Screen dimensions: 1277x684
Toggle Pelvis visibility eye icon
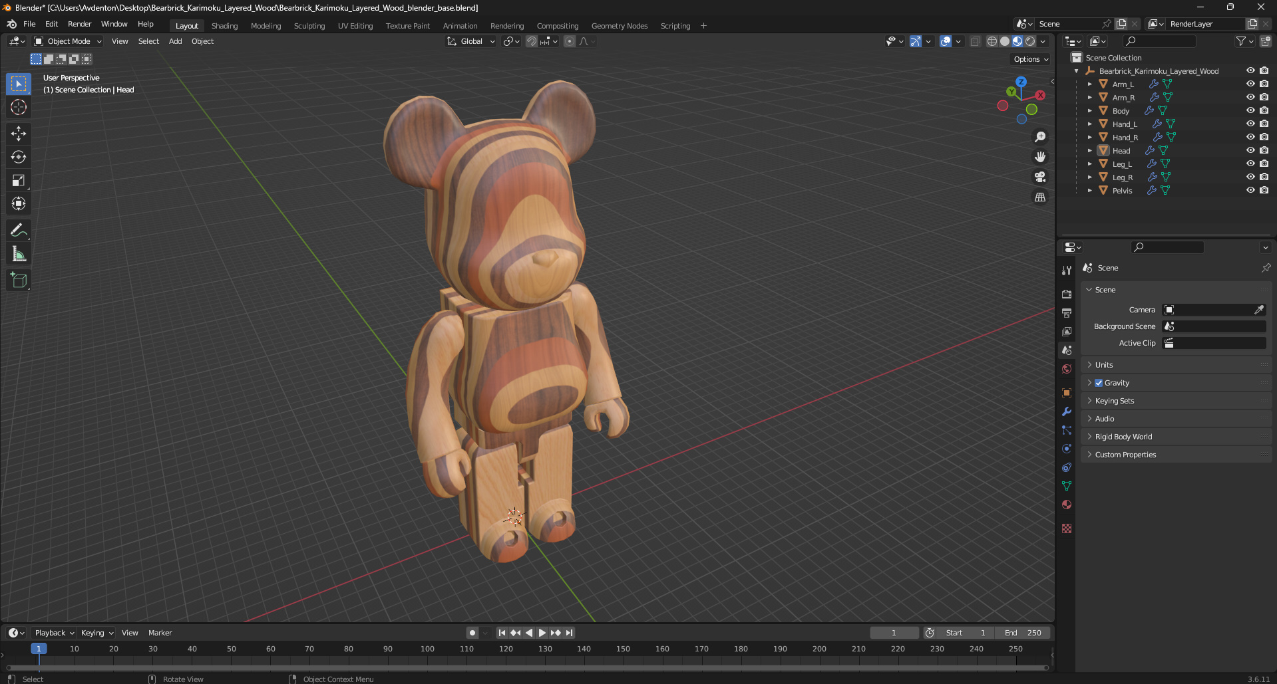coord(1250,190)
